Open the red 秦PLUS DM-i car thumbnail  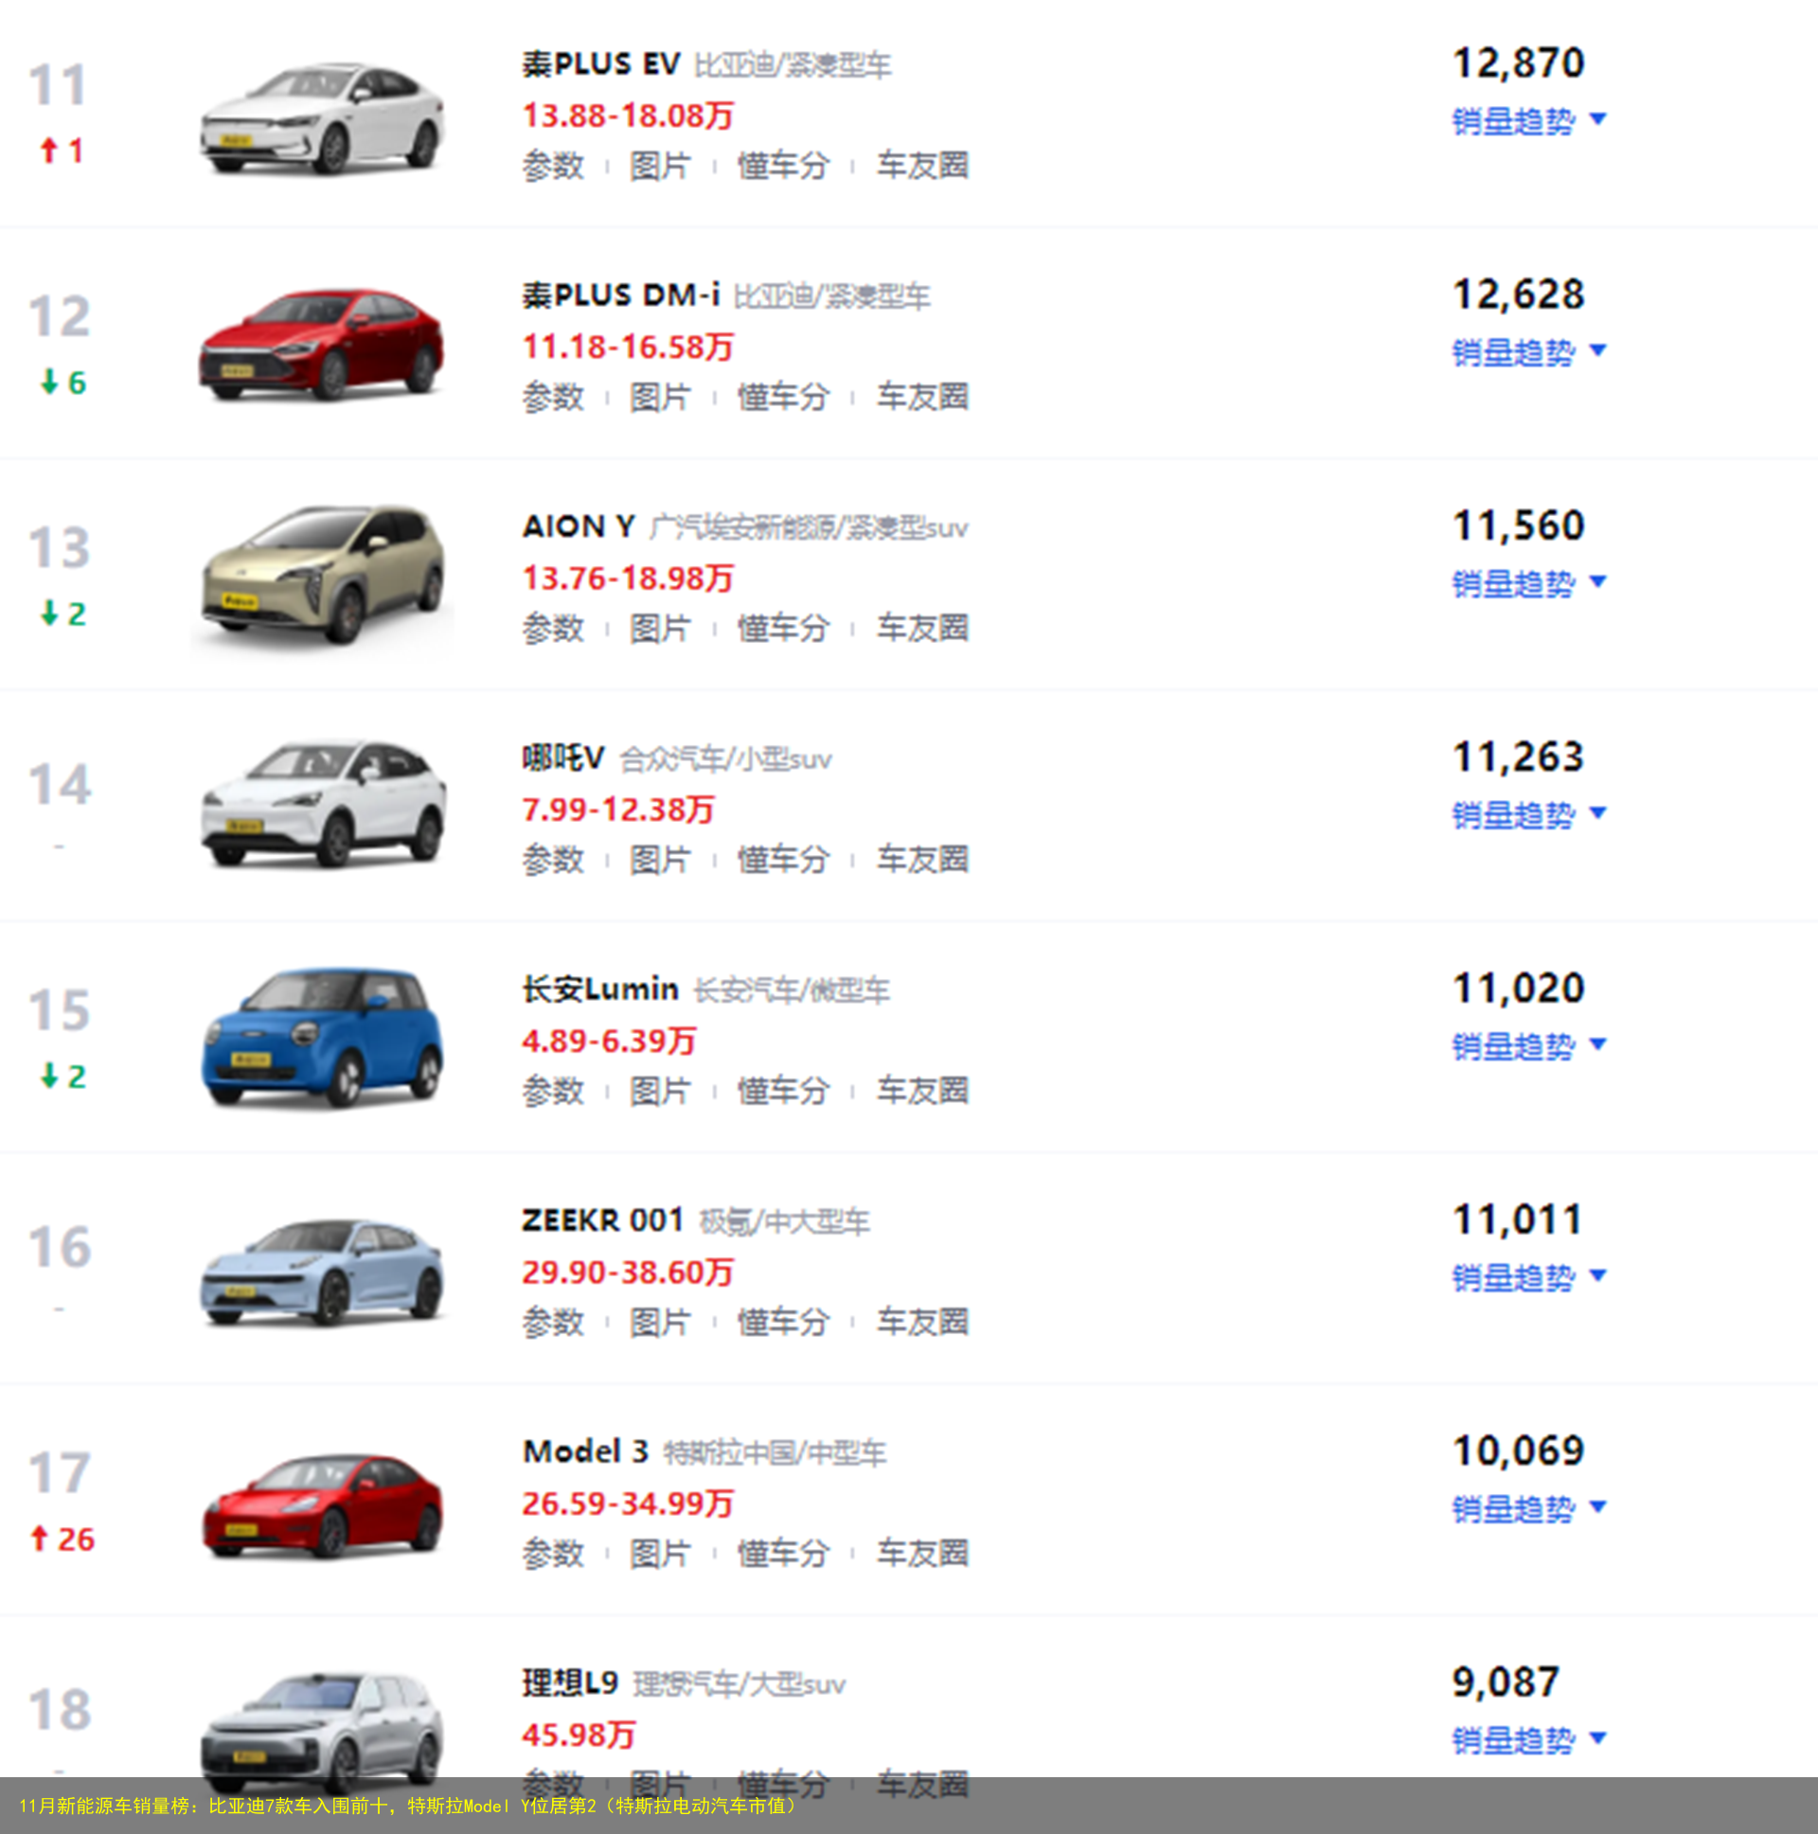point(322,346)
